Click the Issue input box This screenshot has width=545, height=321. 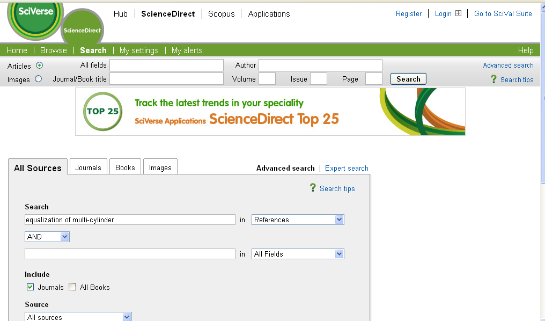[319, 78]
